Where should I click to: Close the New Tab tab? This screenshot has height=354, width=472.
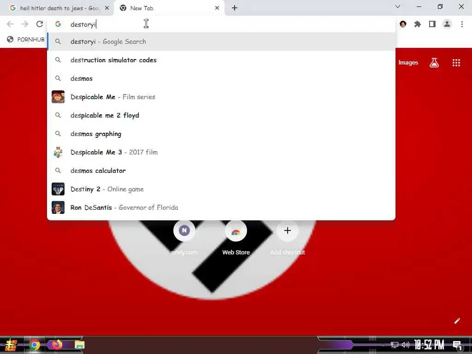pyautogui.click(x=217, y=8)
